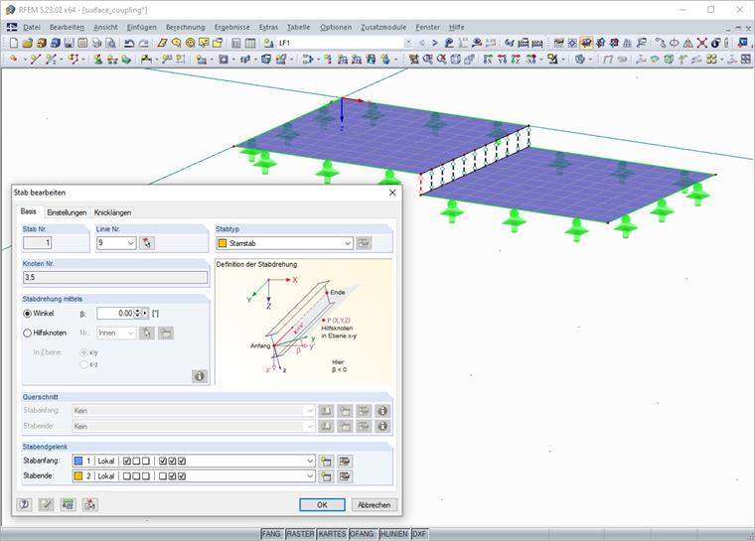Open the Ergebnisse menu
The height and width of the screenshot is (541, 755).
point(232,27)
